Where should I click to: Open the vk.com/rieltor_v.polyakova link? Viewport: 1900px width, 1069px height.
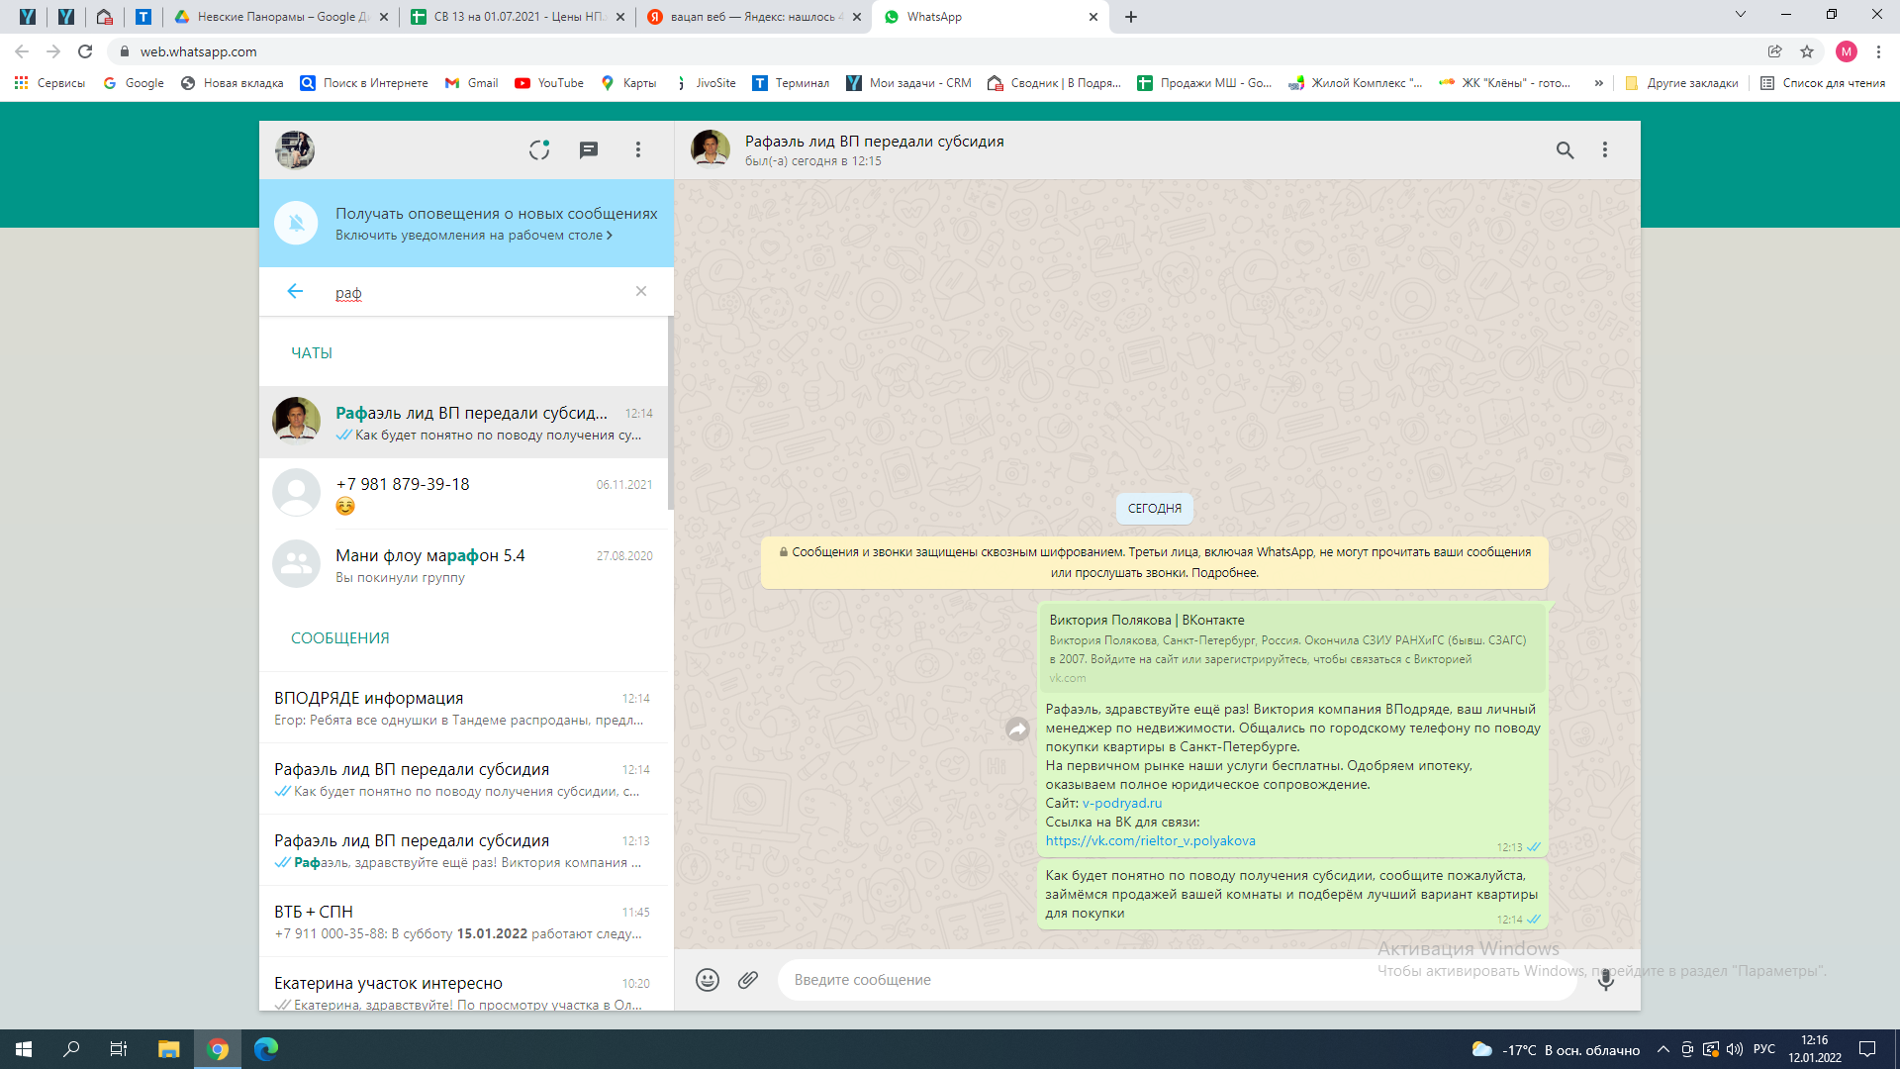(1150, 840)
